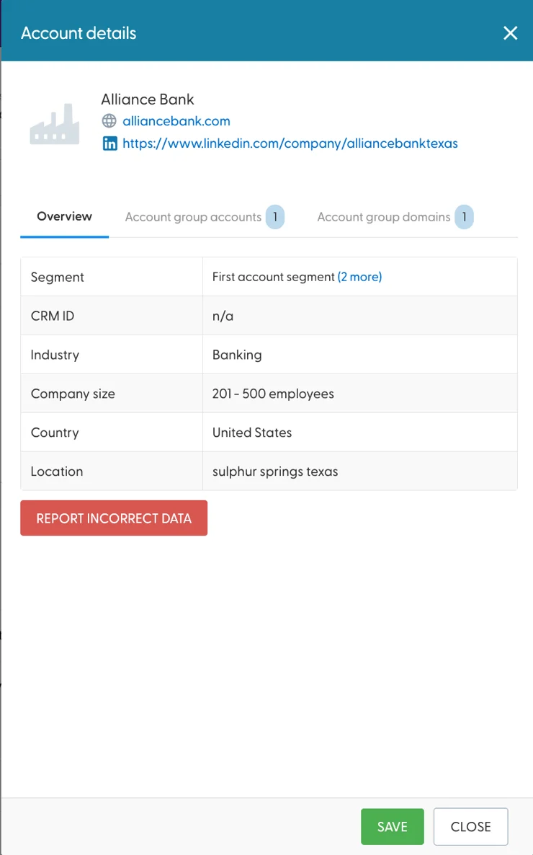Expand the '(2 more)' segments link
Screen dimensions: 533x855
point(359,277)
